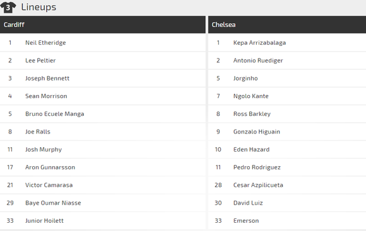The height and width of the screenshot is (231, 366).
Task: Click Junior Hoilett in the lineup
Action: (44, 221)
